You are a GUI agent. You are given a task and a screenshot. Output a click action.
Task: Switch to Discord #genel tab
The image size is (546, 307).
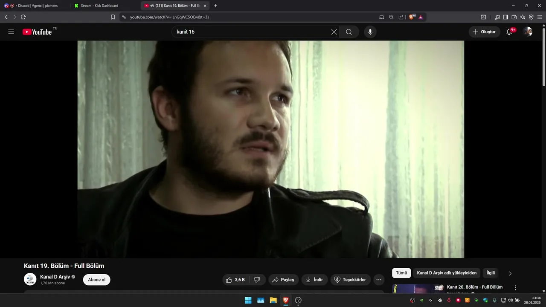click(35, 6)
